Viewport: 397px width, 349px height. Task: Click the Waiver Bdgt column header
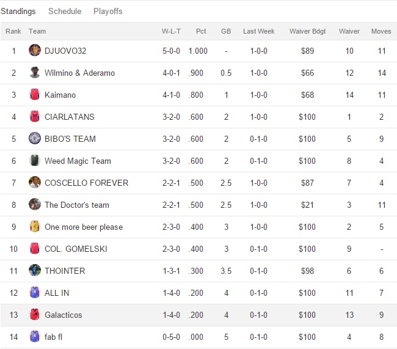[307, 31]
